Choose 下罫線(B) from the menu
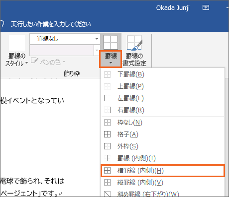 (x=163, y=74)
